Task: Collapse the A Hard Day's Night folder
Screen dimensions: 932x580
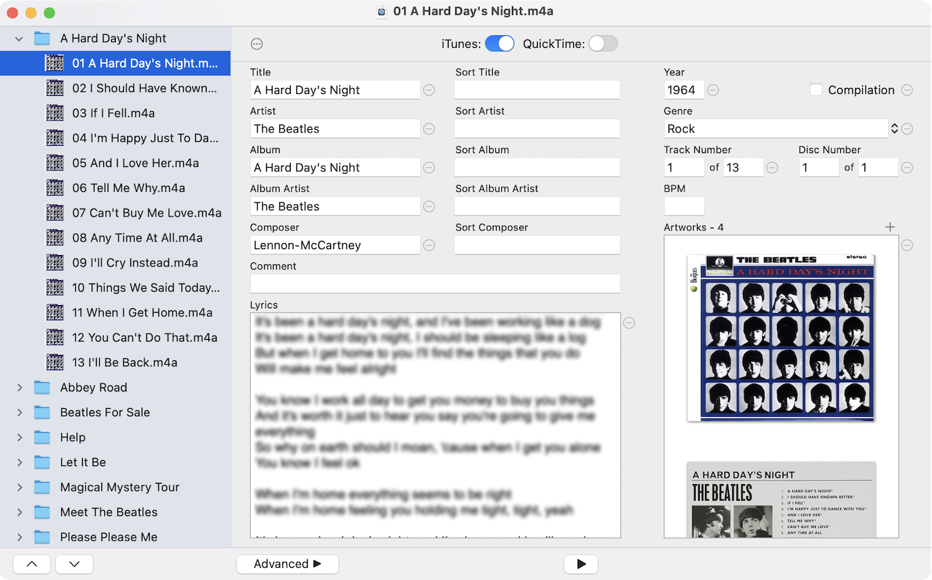Action: (19, 39)
